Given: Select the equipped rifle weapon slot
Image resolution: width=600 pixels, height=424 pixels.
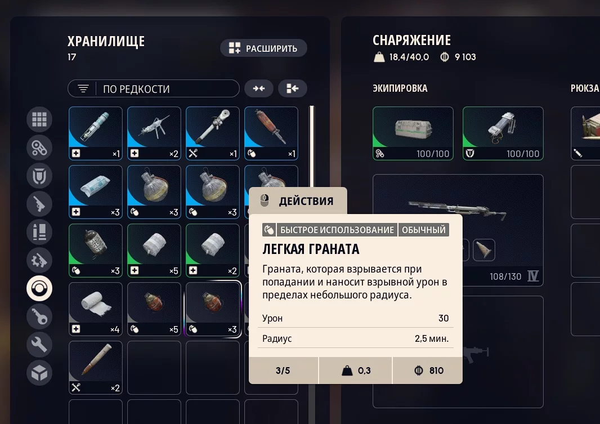Looking at the screenshot, I should (x=458, y=230).
